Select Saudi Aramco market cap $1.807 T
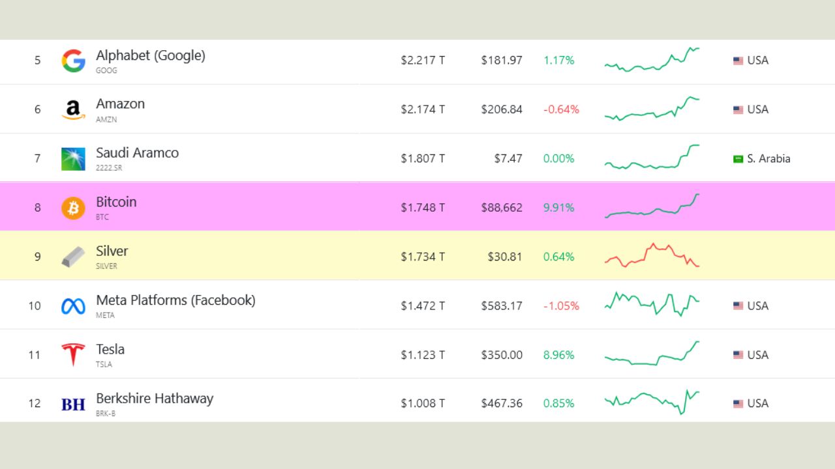 click(423, 158)
